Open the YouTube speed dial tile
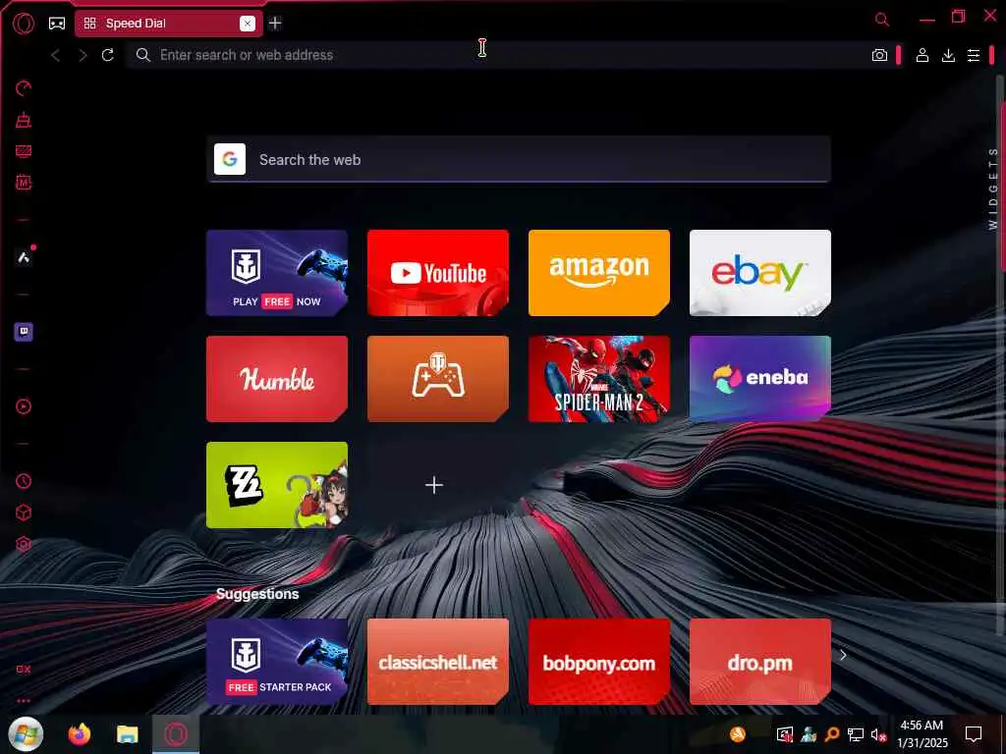Viewport: 1006px width, 754px height. (438, 273)
